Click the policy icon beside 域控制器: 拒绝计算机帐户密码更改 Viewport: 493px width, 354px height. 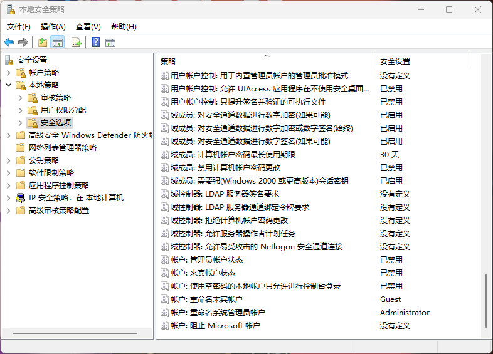(164, 220)
